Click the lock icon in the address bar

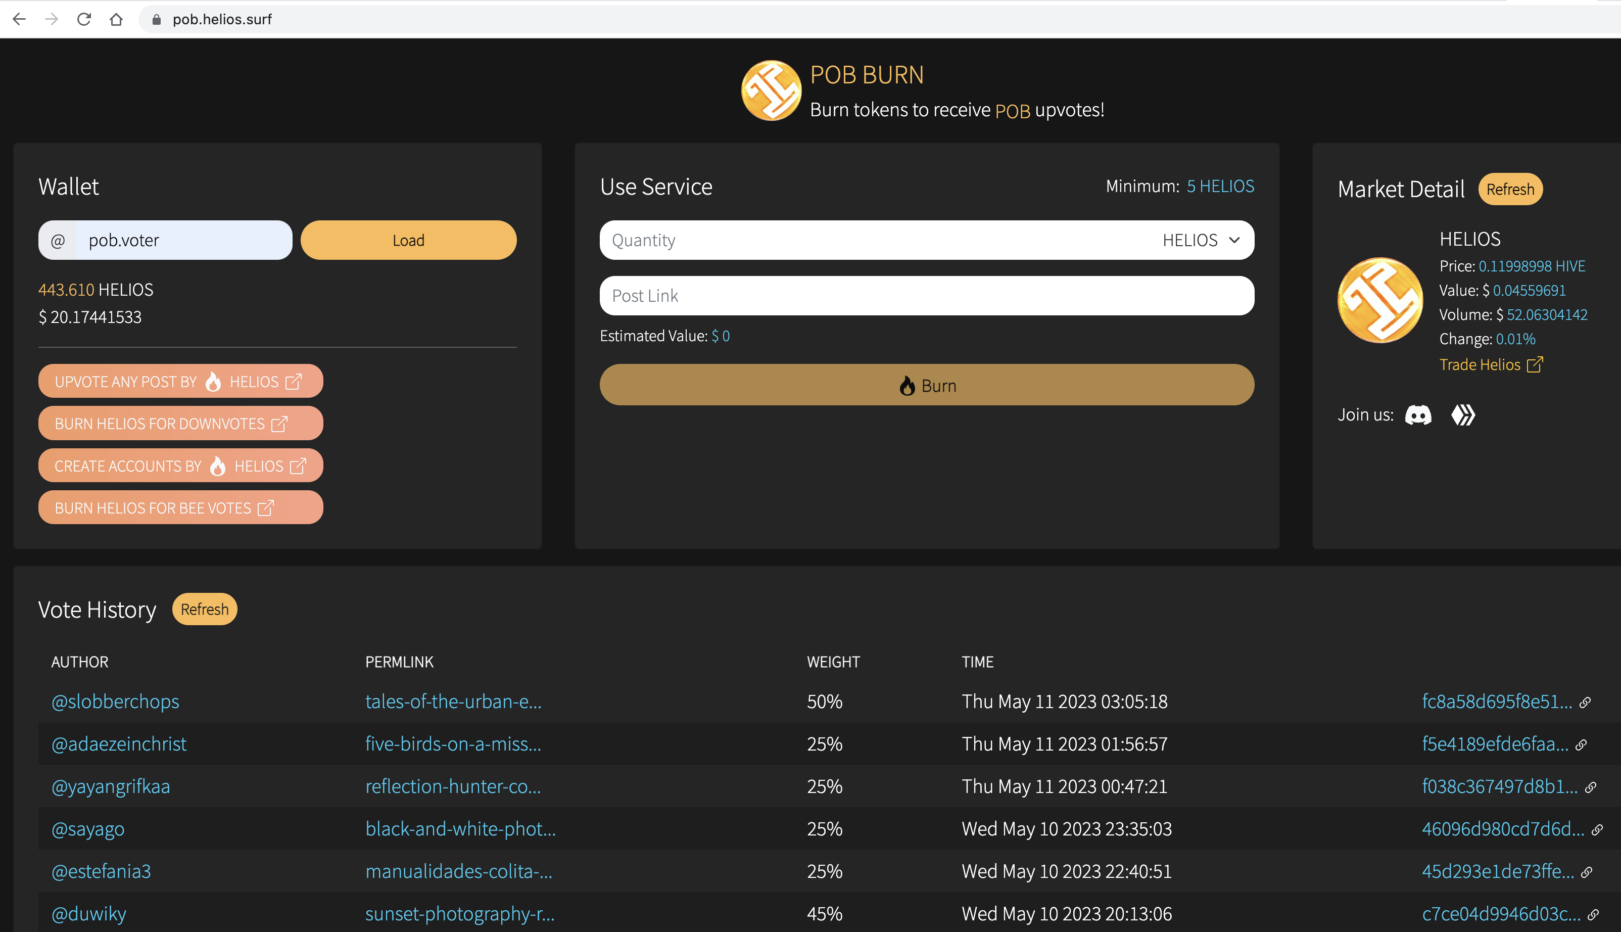156,20
